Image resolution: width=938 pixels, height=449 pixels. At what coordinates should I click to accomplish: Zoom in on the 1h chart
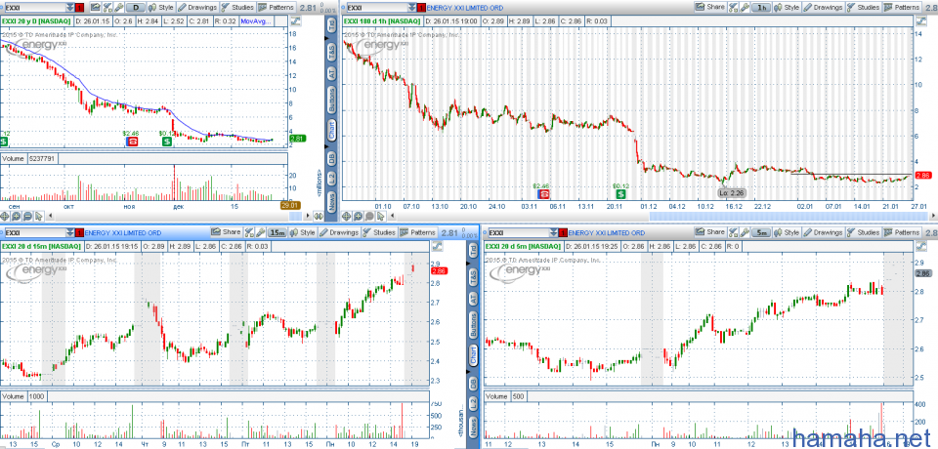coord(358,217)
